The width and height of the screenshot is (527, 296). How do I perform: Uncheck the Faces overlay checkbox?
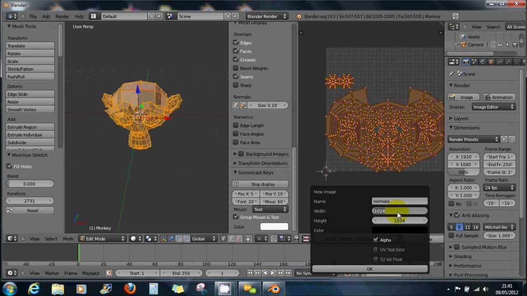pos(236,51)
